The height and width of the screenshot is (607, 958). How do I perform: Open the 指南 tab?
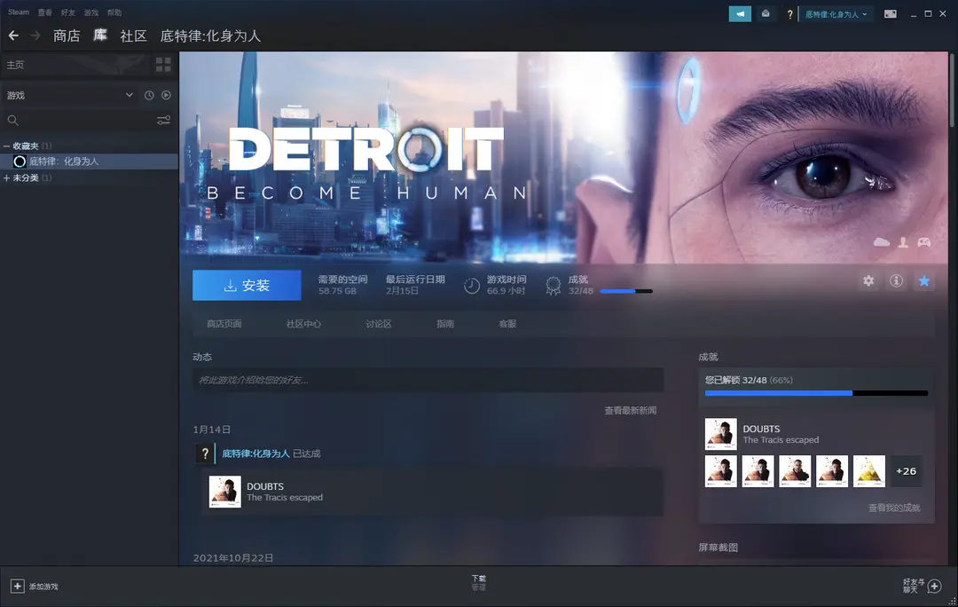click(445, 324)
